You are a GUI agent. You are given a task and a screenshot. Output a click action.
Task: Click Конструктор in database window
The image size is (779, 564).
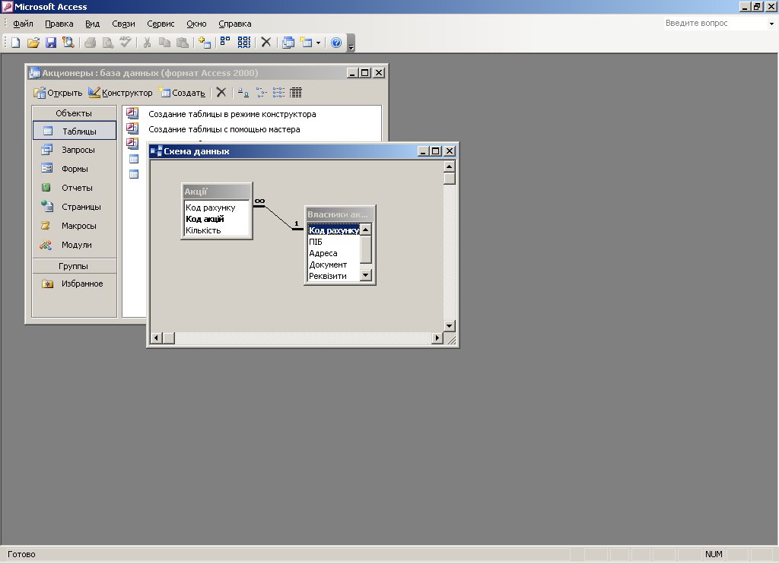tap(120, 93)
